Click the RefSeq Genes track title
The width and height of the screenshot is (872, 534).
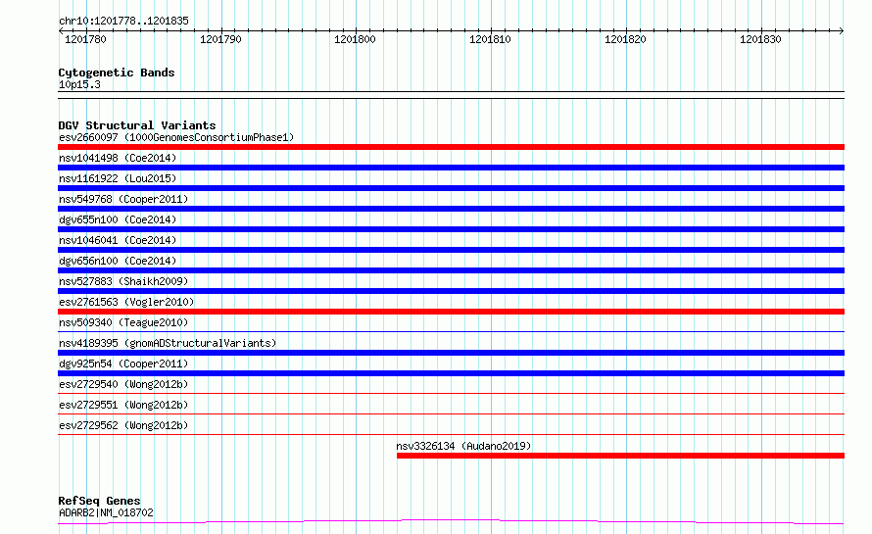pos(99,501)
